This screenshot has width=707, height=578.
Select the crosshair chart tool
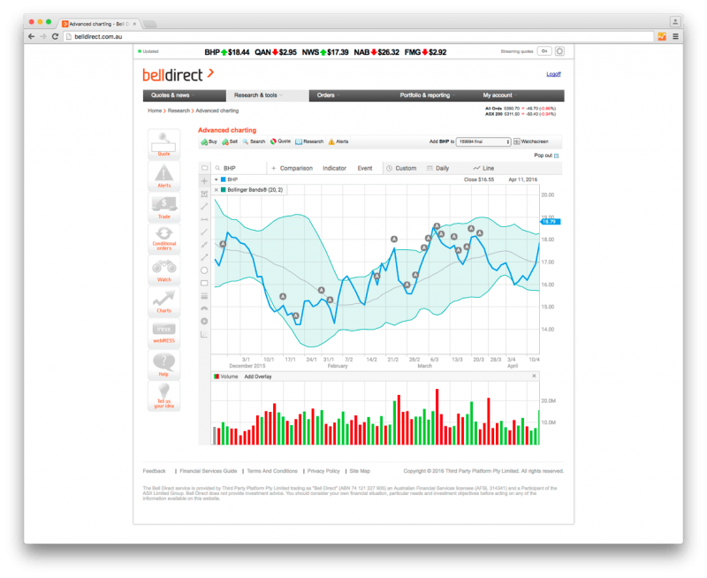[x=204, y=181]
